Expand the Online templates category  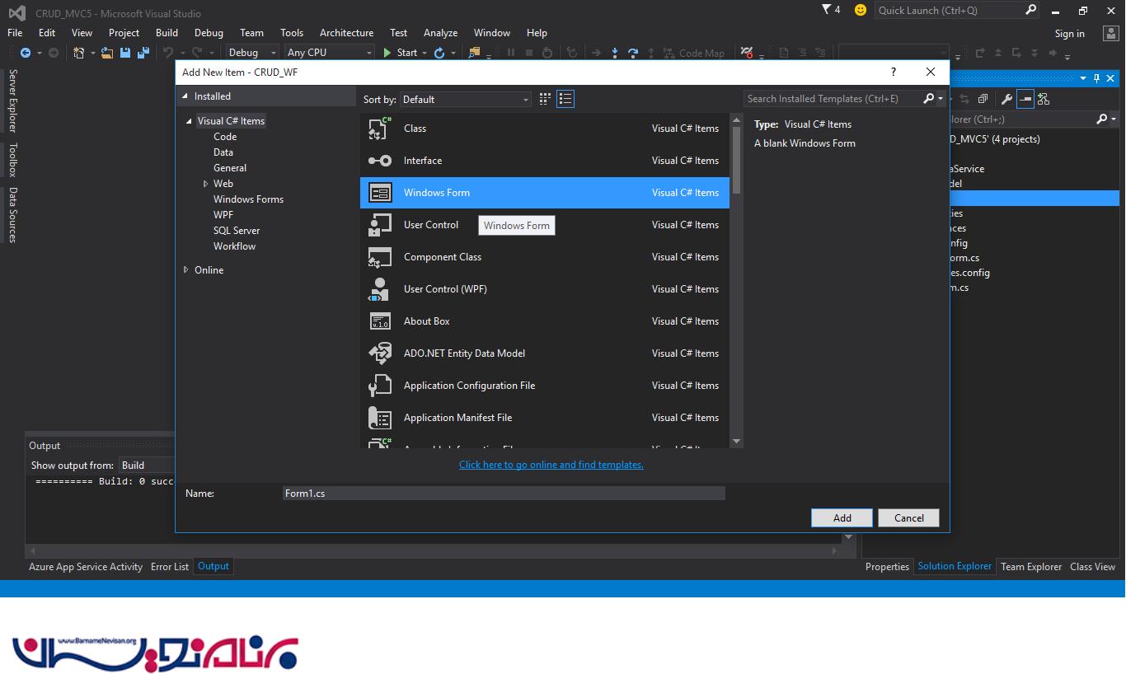185,270
